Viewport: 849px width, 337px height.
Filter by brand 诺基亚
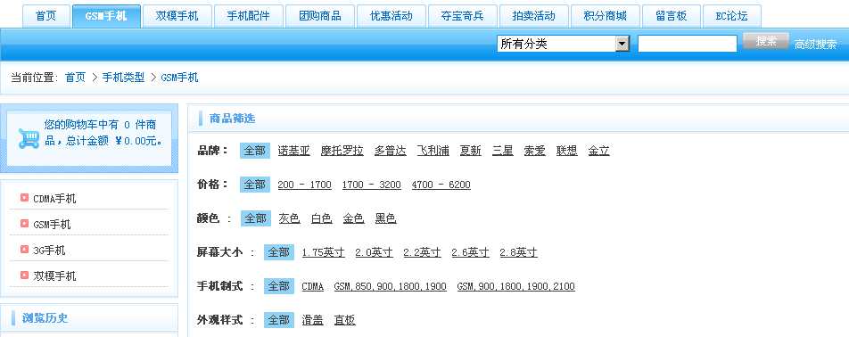click(x=294, y=151)
